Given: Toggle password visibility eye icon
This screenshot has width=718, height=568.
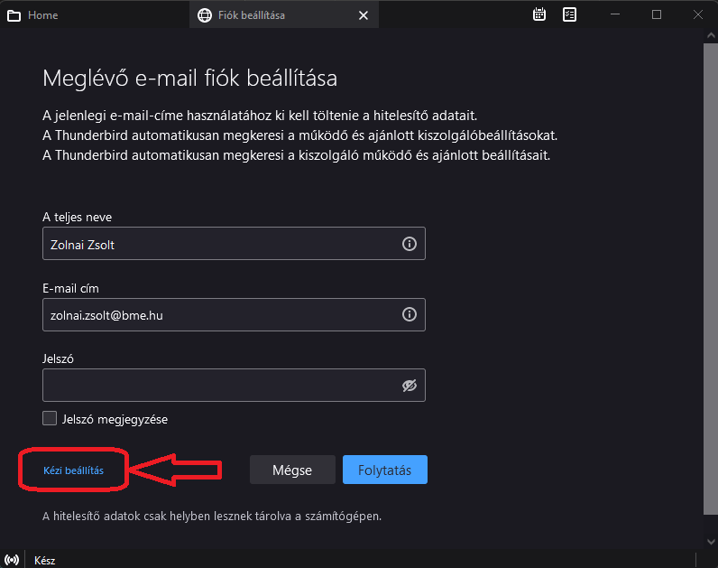Looking at the screenshot, I should [410, 386].
